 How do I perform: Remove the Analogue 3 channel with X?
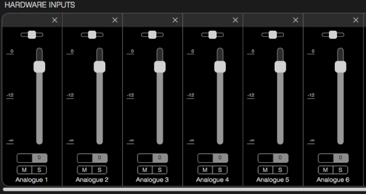coord(175,20)
